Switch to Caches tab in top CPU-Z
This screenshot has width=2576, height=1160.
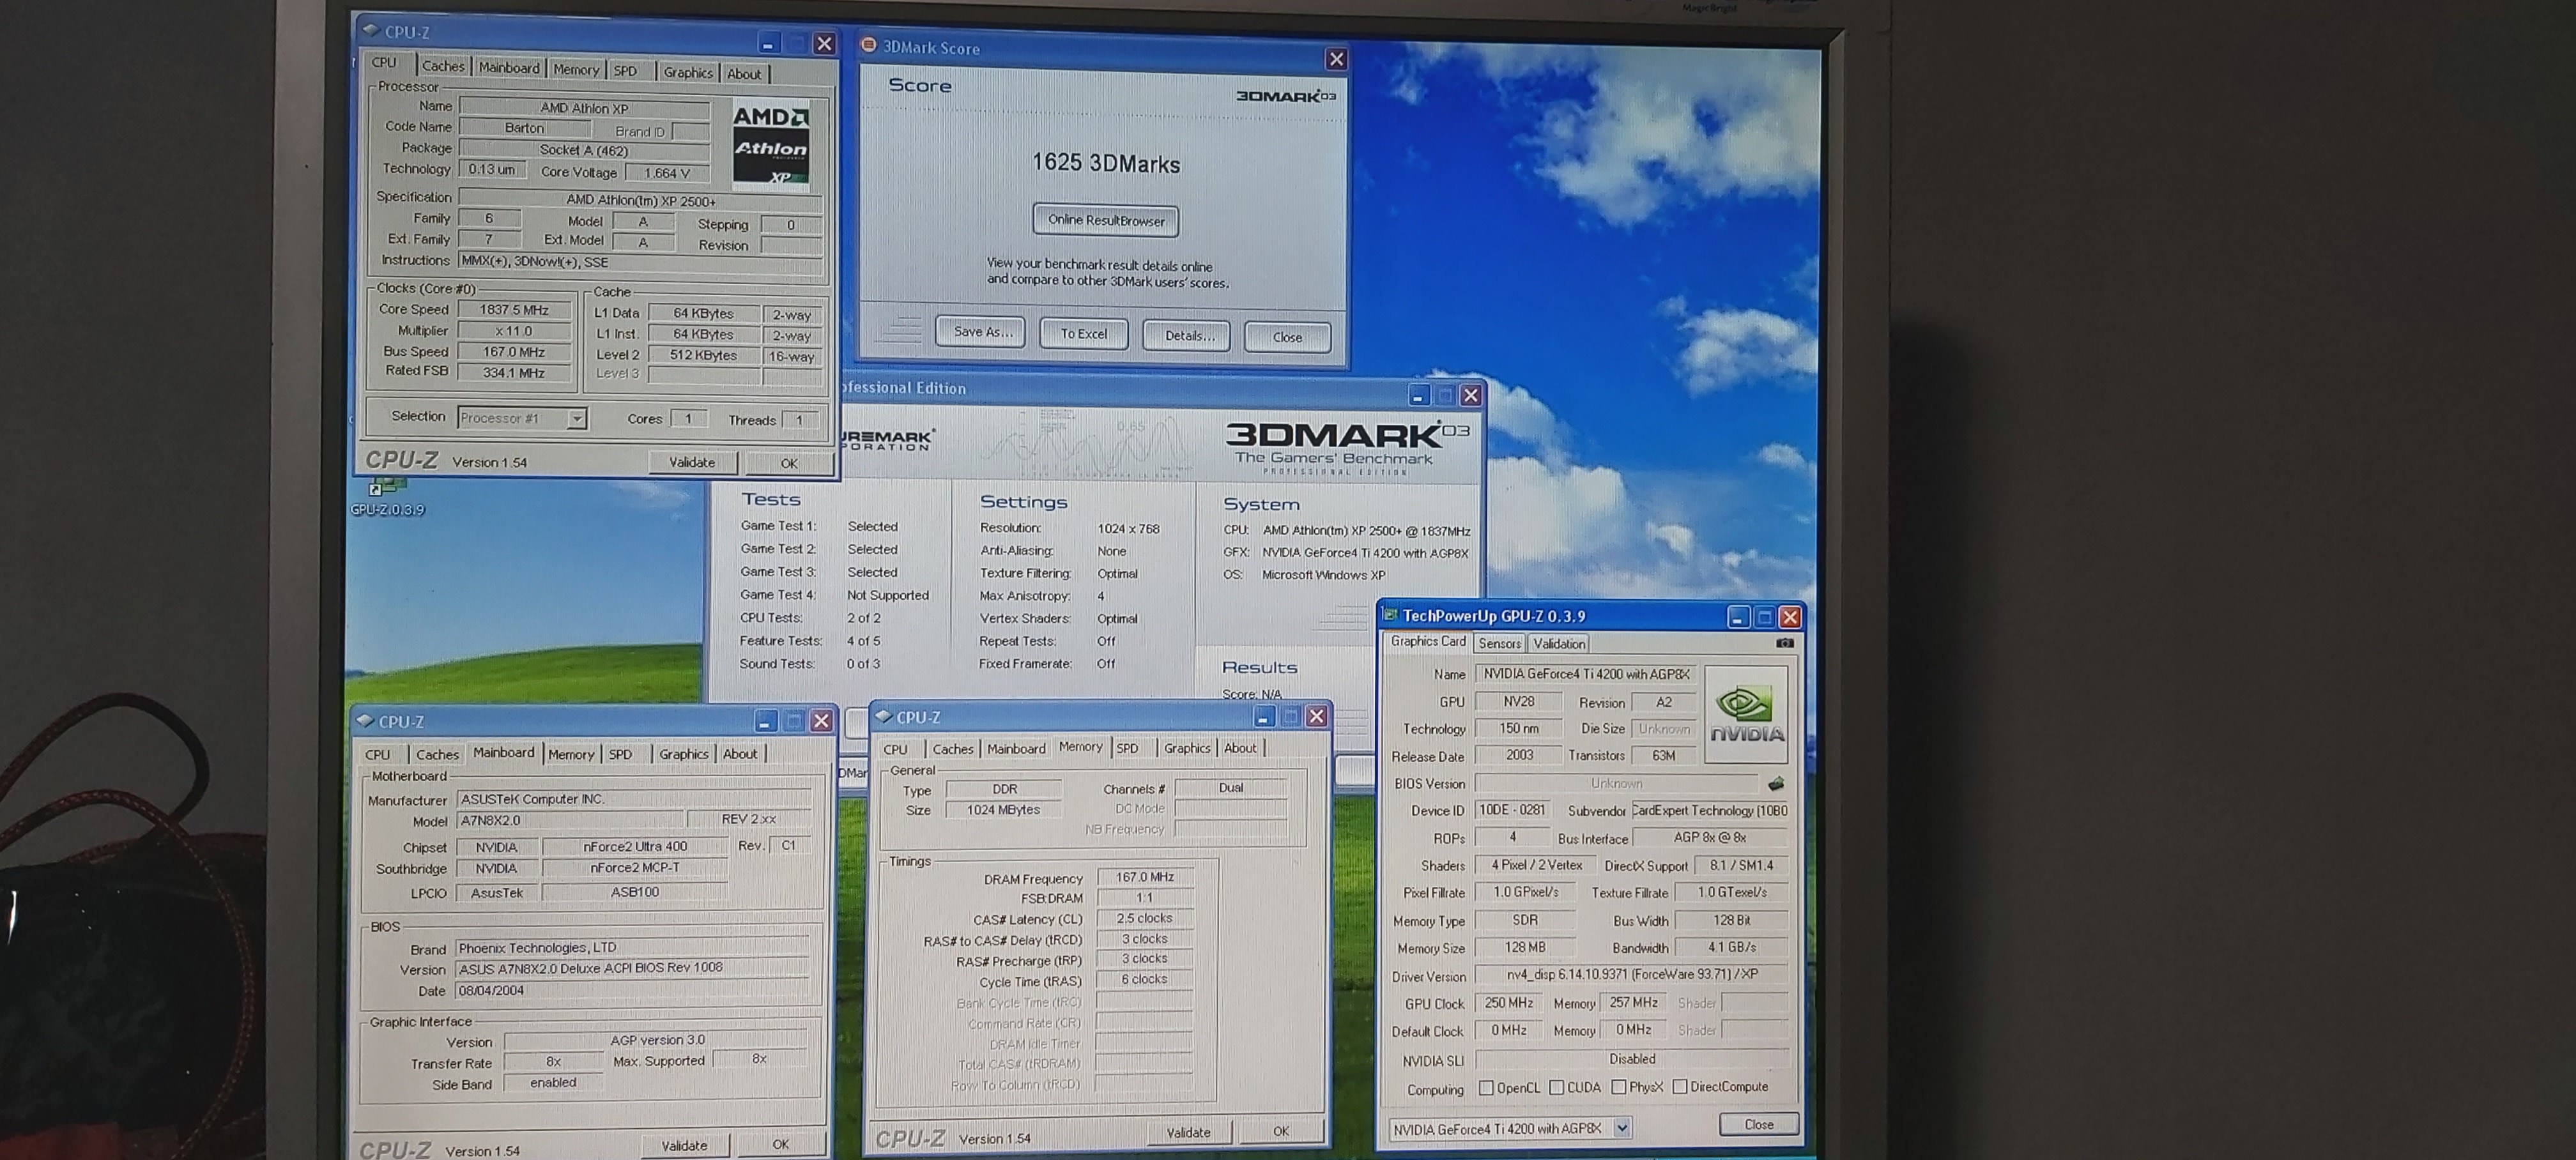(x=443, y=66)
